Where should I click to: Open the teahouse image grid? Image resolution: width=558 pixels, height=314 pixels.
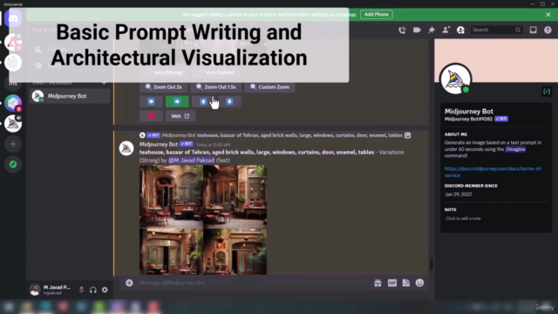pyautogui.click(x=203, y=220)
